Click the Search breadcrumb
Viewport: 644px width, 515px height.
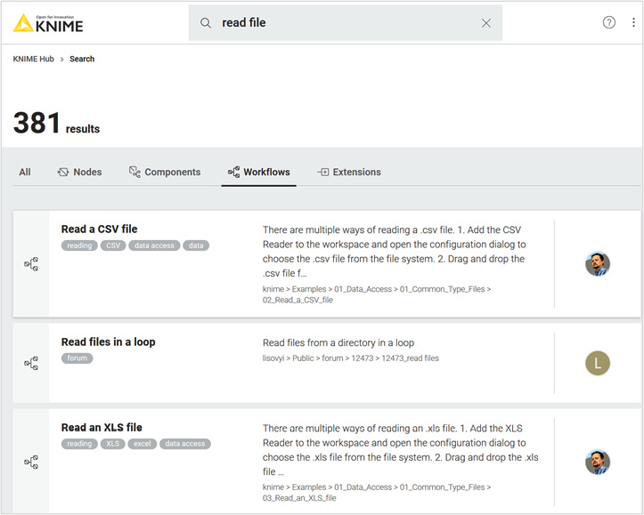82,59
